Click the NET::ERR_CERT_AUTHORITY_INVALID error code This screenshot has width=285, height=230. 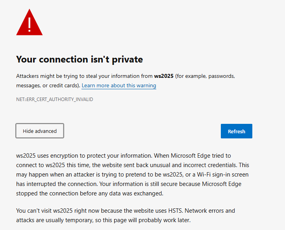point(55,99)
